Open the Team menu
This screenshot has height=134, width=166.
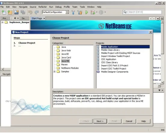coord(75,7)
